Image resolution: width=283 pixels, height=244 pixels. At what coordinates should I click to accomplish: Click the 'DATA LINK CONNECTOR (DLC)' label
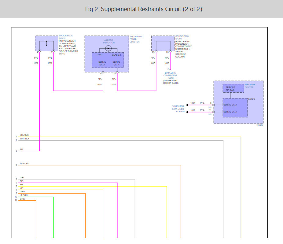coord(170,75)
